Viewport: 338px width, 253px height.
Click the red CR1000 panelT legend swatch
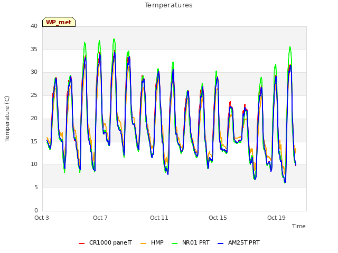(x=81, y=244)
